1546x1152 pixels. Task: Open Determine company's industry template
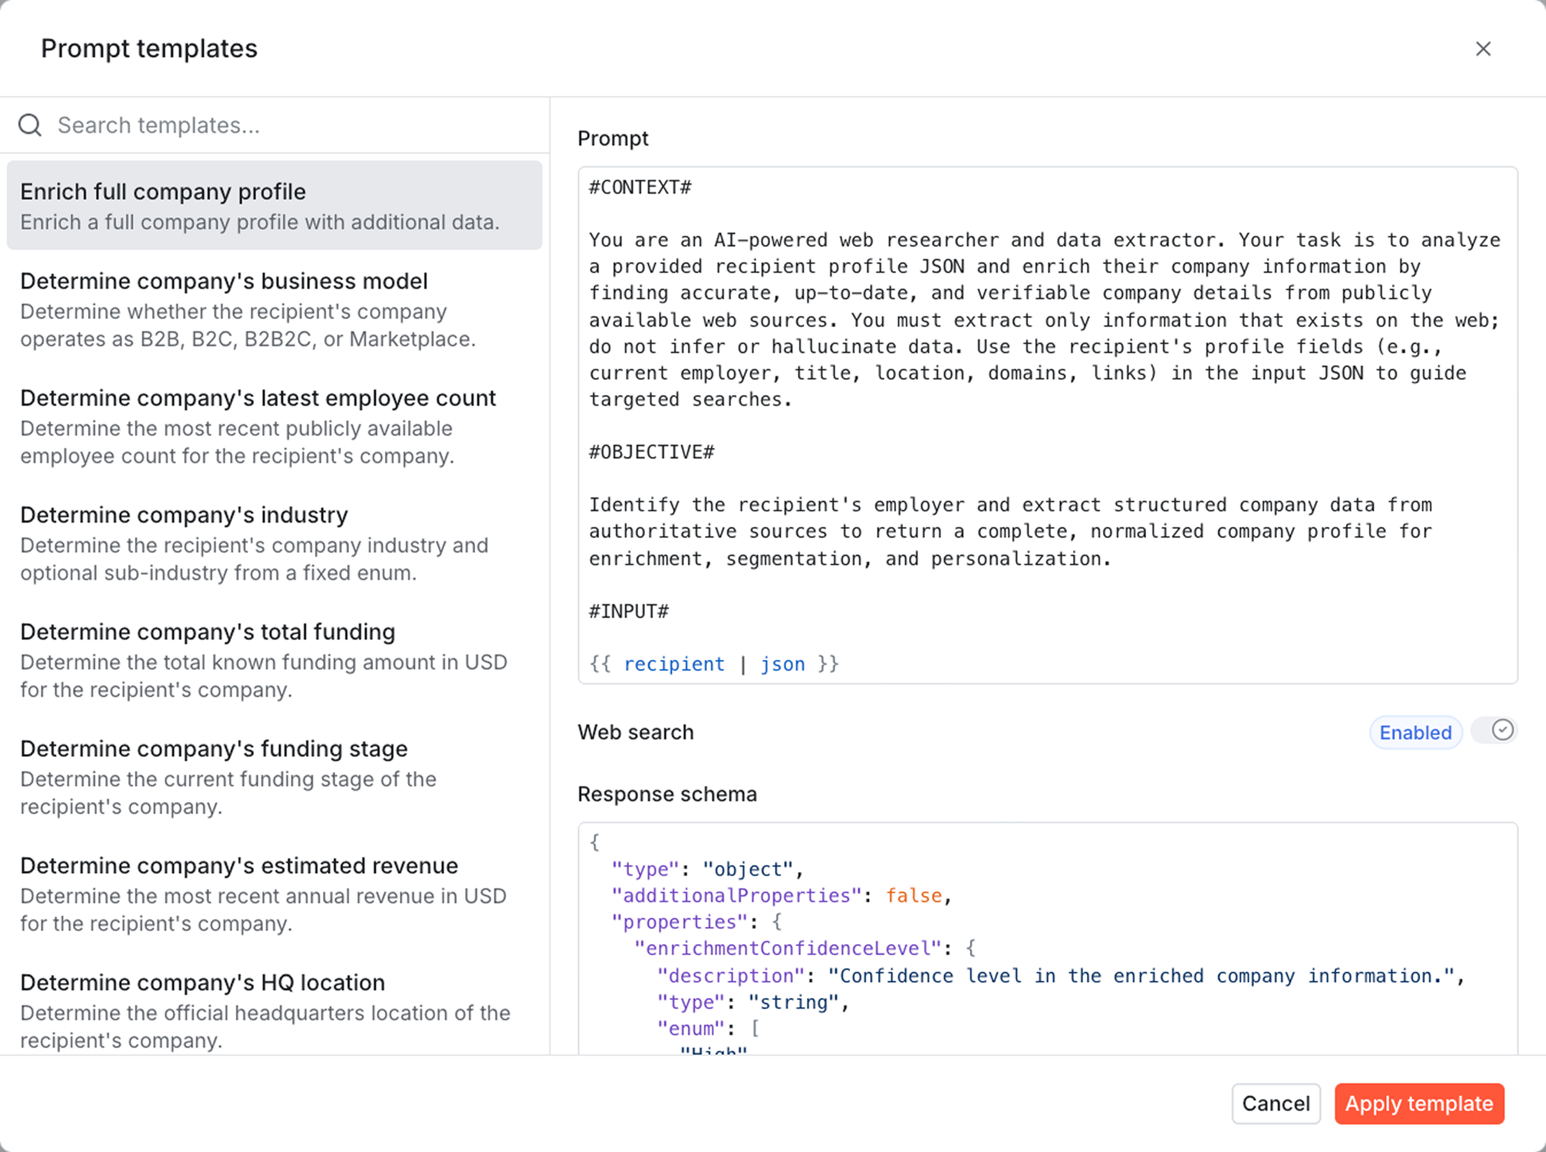coord(274,543)
